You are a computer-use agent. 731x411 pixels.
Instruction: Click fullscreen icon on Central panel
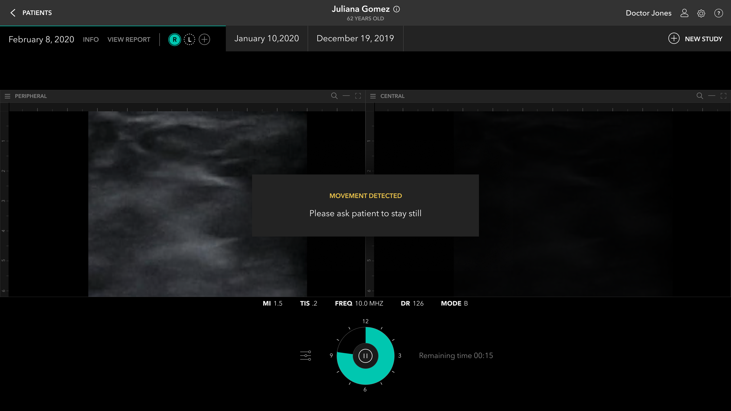(723, 96)
